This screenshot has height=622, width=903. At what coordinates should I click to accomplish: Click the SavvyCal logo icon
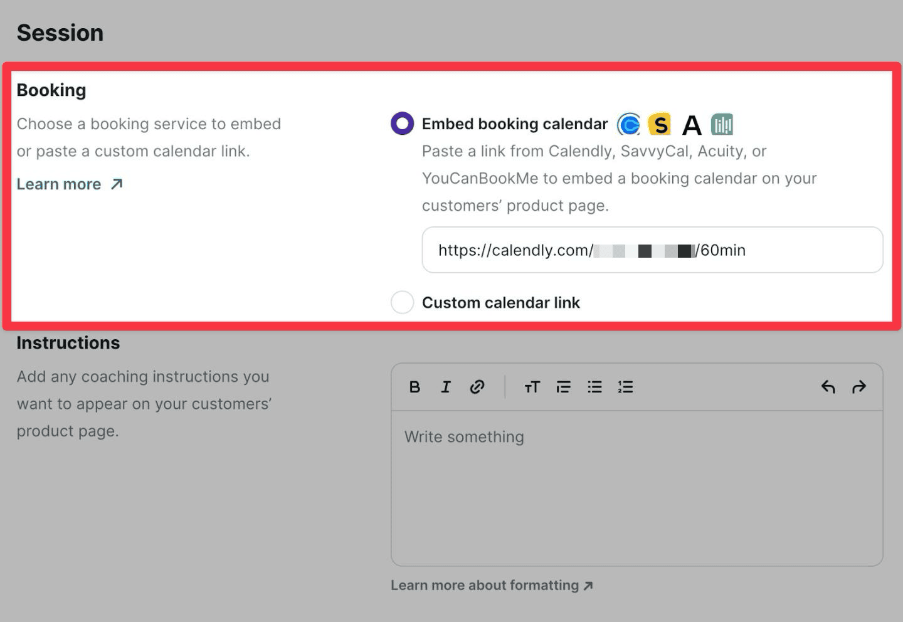coord(660,124)
